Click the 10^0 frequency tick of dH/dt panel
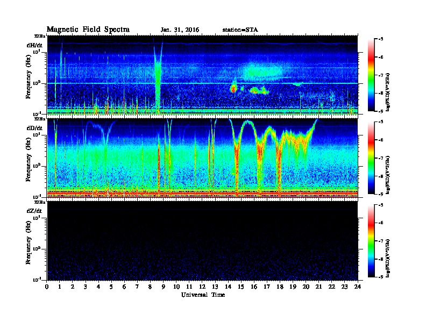The image size is (426, 329). tap(37, 83)
